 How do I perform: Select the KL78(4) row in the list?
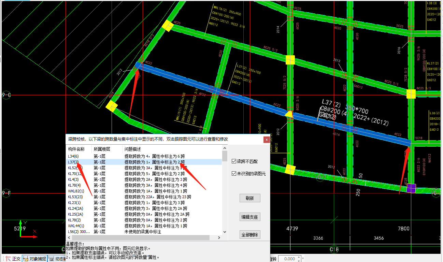(144, 185)
